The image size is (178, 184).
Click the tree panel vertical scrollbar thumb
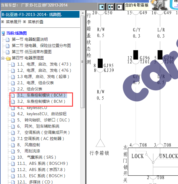pyautogui.click(x=83, y=62)
